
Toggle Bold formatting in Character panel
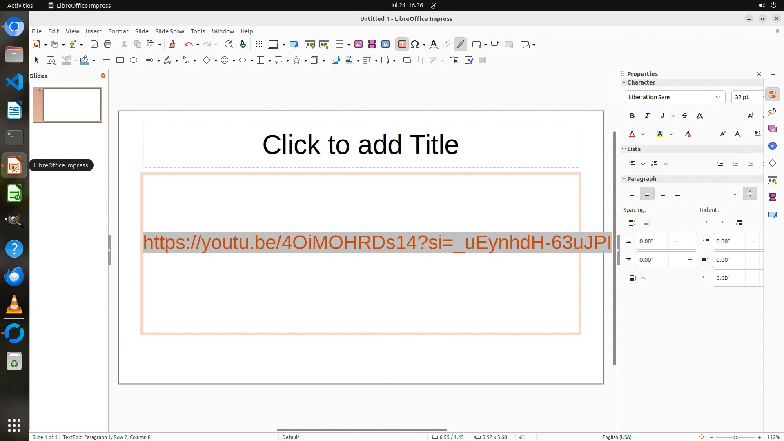coord(632,116)
